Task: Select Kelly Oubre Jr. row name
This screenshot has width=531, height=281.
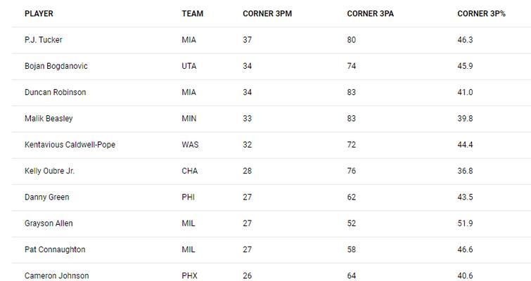Action: (49, 171)
